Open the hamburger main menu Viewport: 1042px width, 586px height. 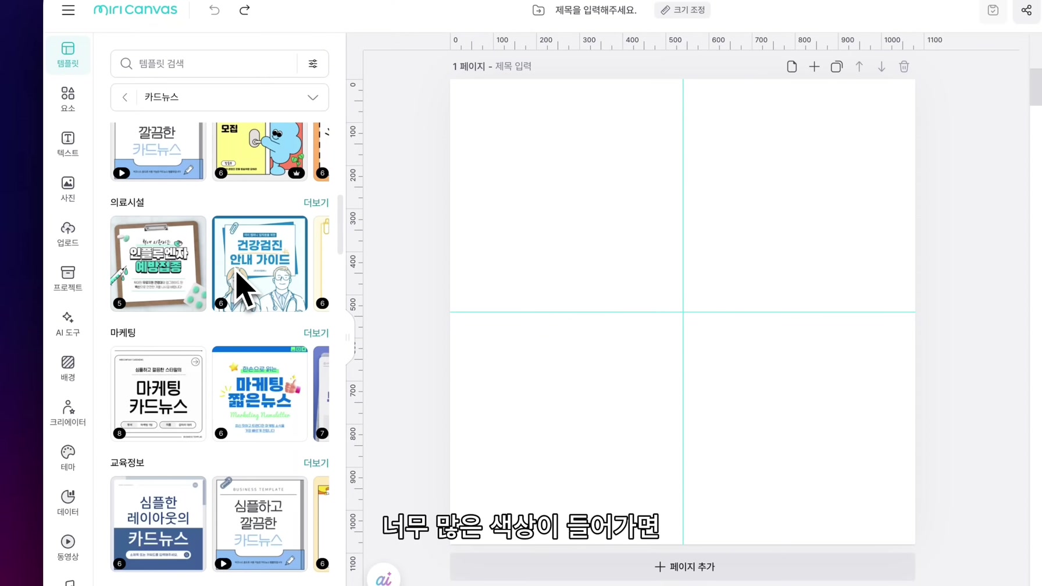coord(68,10)
